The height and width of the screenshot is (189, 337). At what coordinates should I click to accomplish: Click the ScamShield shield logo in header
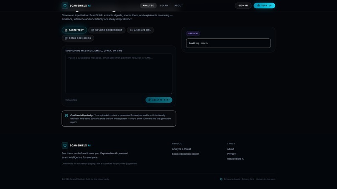point(65,5)
